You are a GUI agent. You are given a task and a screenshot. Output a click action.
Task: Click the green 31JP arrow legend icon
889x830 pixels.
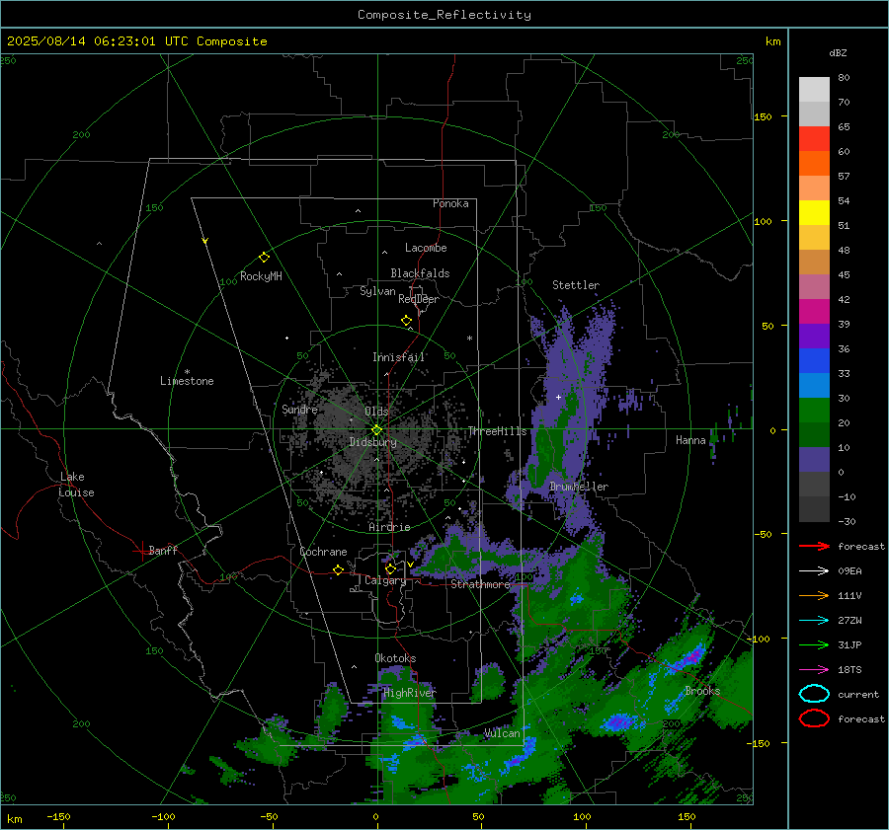coord(814,644)
